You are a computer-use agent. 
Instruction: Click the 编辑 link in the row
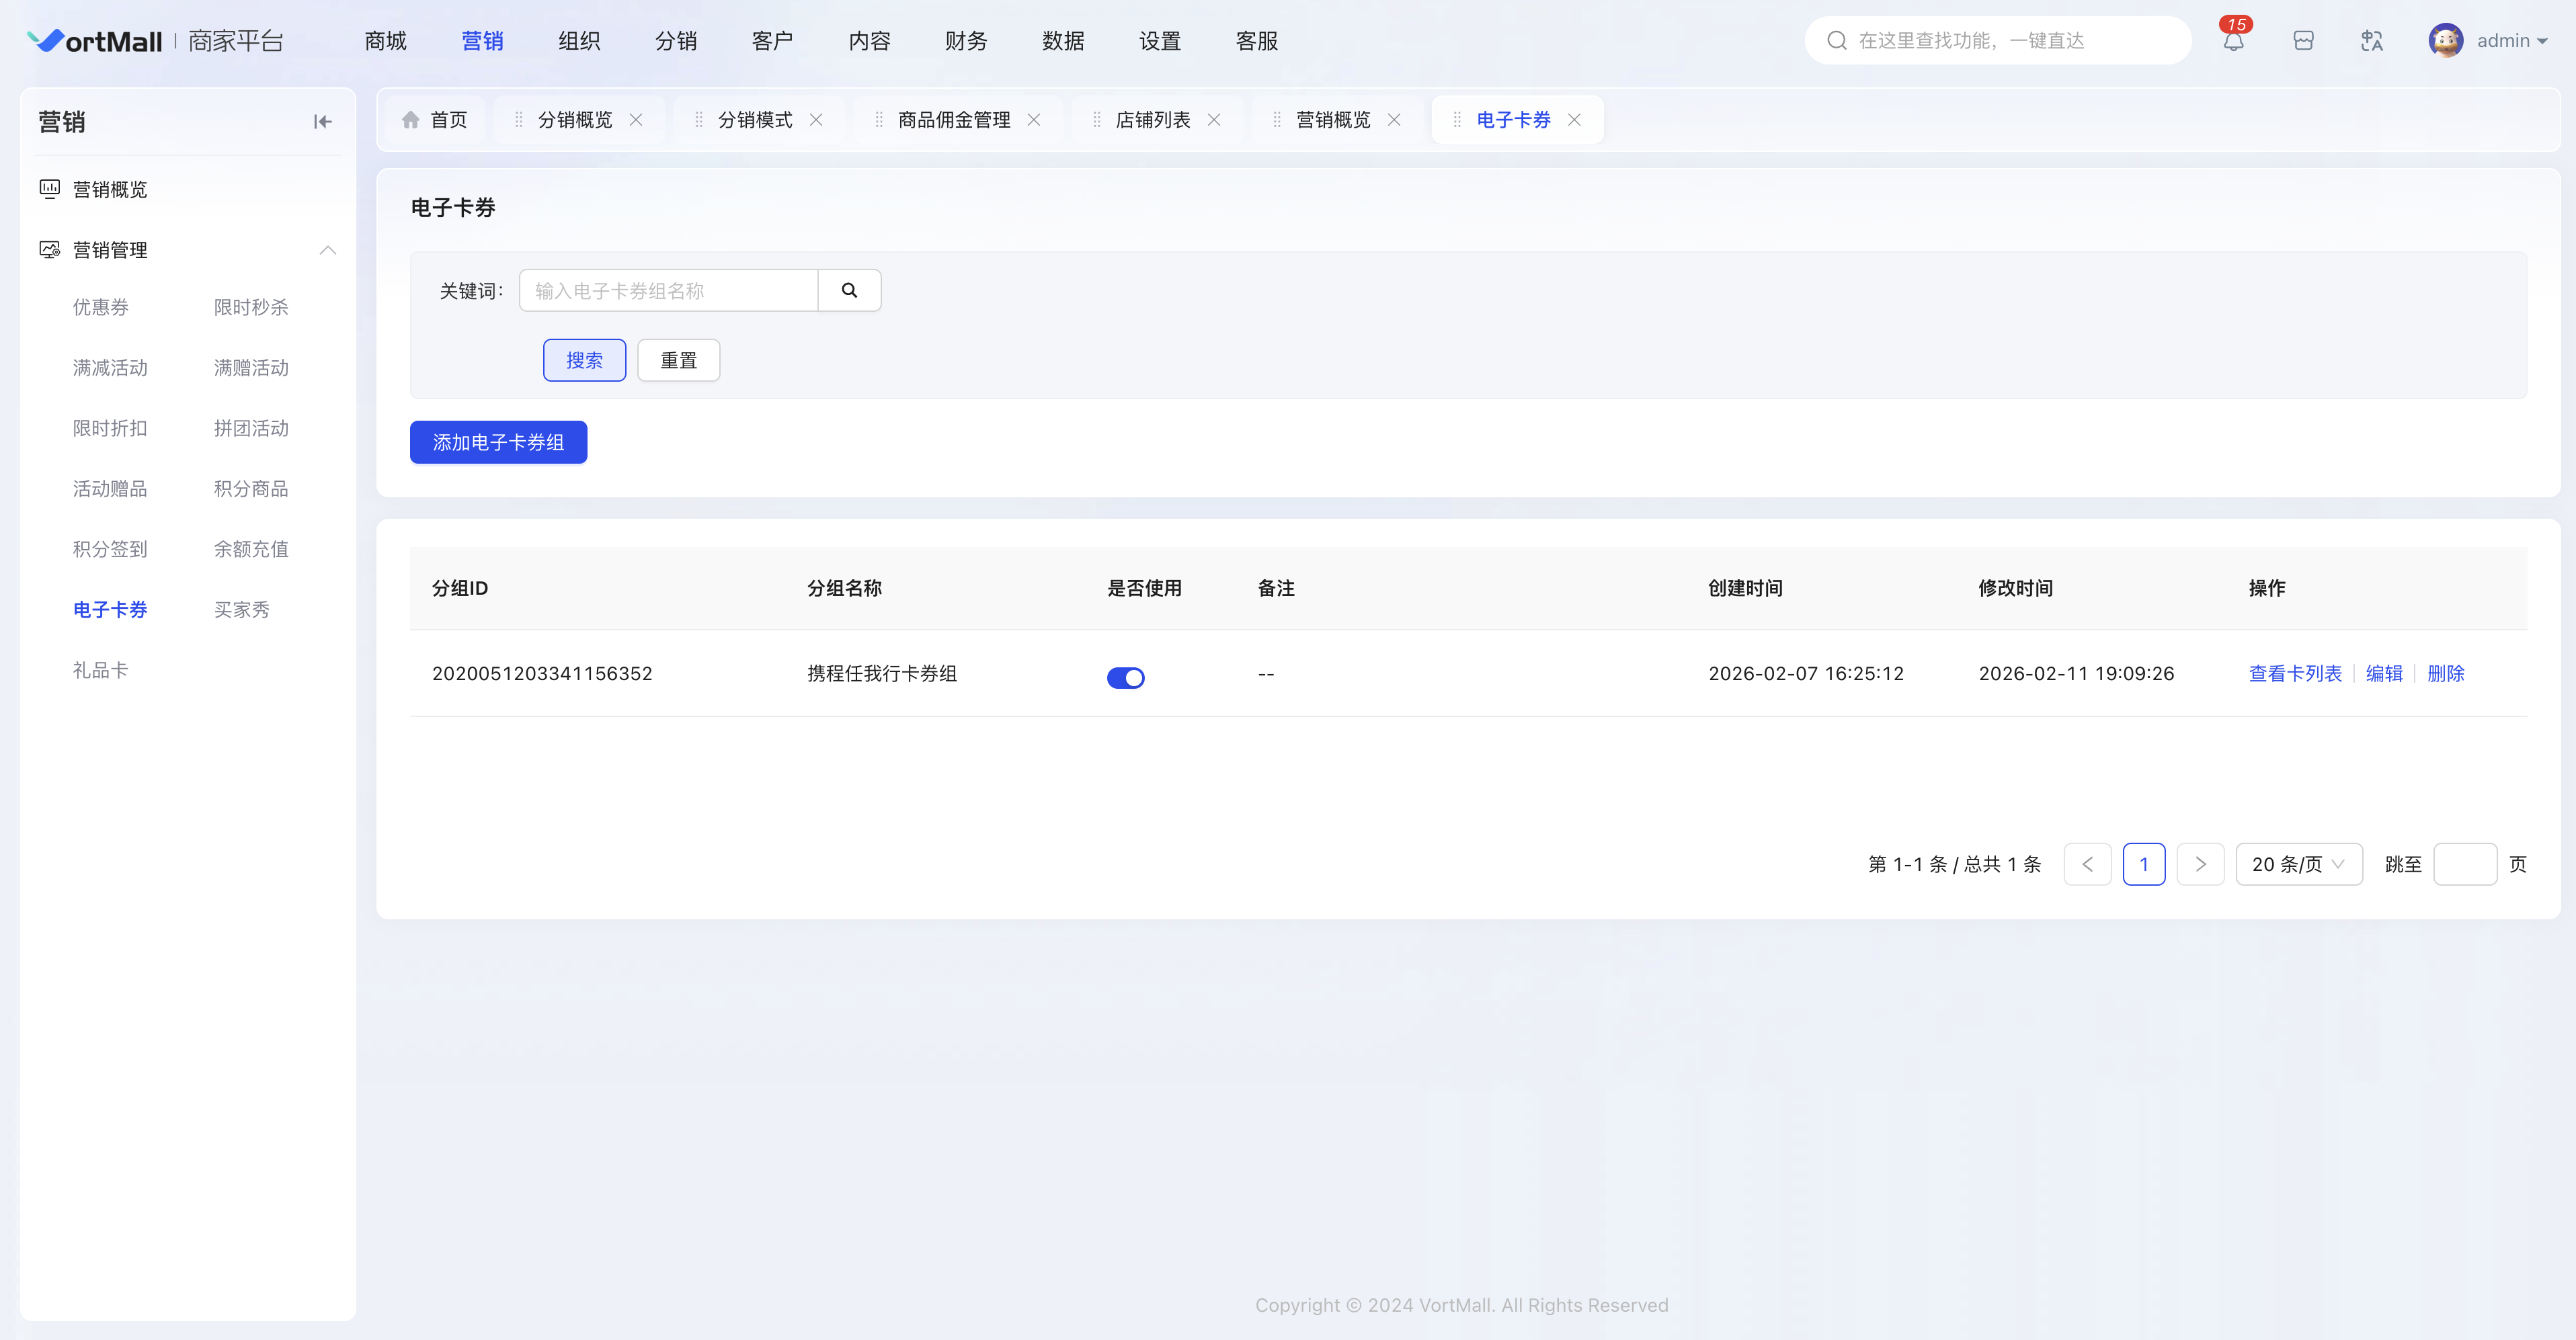[2384, 674]
